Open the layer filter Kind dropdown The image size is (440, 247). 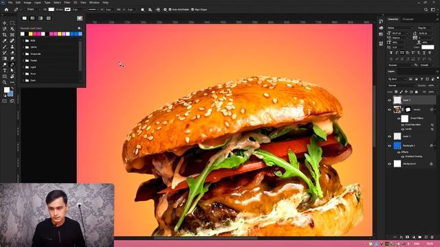click(x=397, y=80)
